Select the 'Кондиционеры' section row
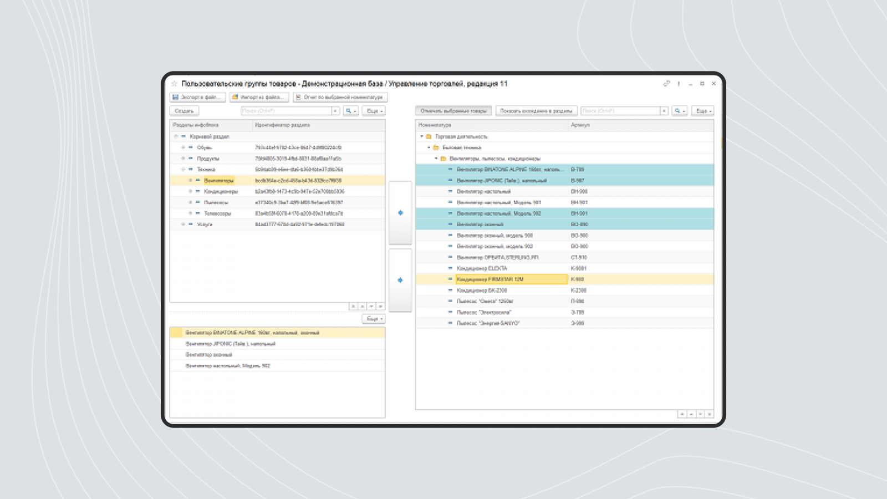This screenshot has width=887, height=499. click(277, 191)
